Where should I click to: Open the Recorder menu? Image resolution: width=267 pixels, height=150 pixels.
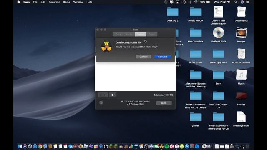pyautogui.click(x=54, y=2)
